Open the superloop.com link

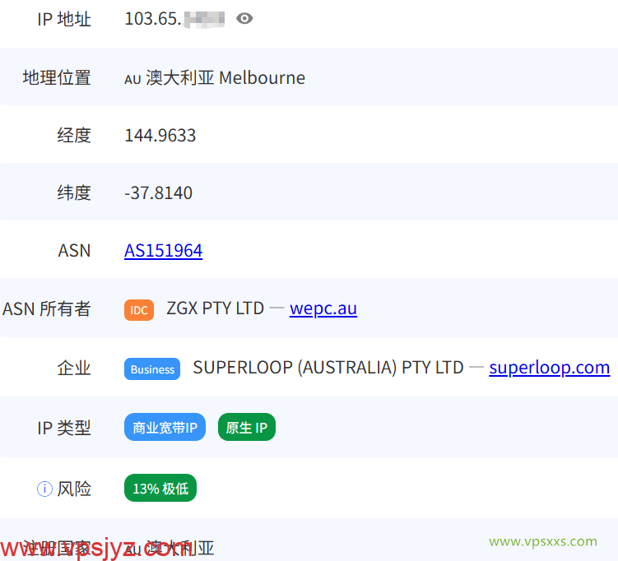click(550, 368)
